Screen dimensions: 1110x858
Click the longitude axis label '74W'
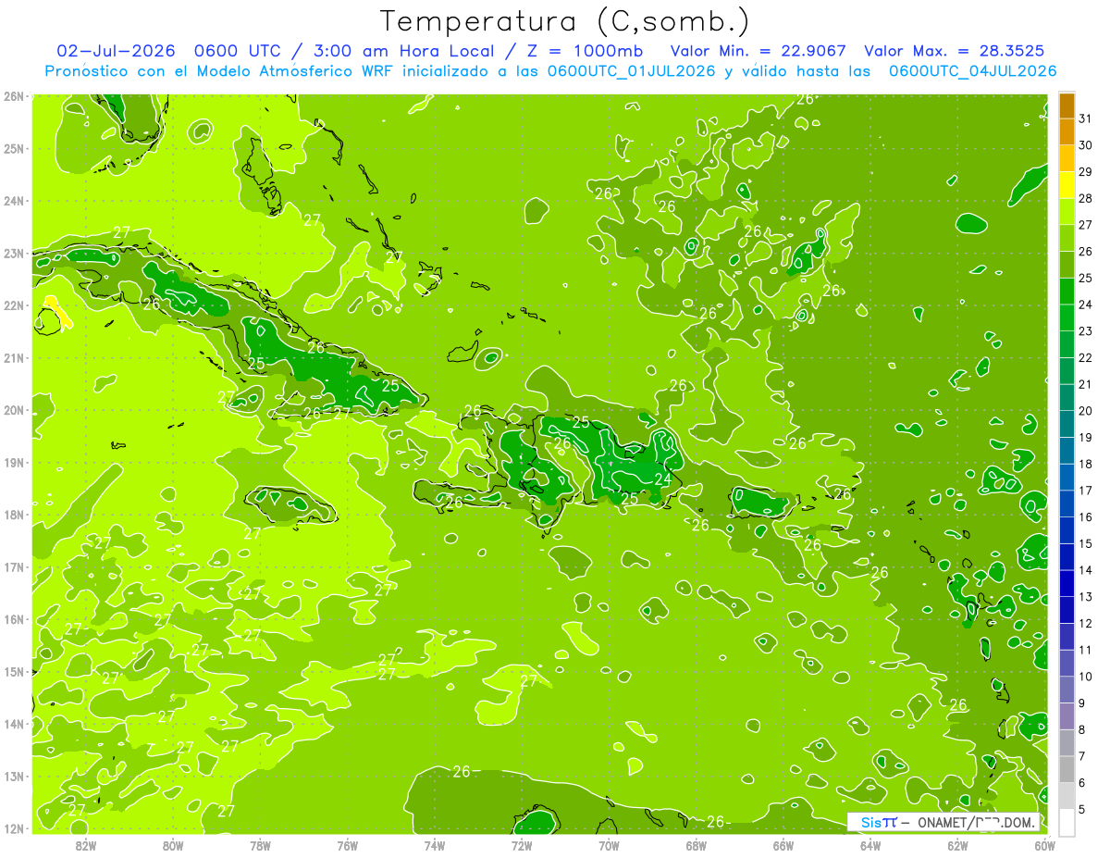point(435,845)
